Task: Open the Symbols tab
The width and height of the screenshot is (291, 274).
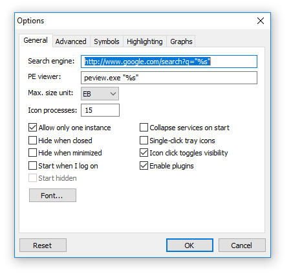Action: pos(107,41)
